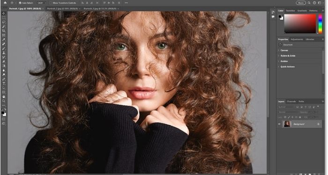Select the Lasso tool
Image resolution: width=328 pixels, height=175 pixels.
click(x=4, y=22)
